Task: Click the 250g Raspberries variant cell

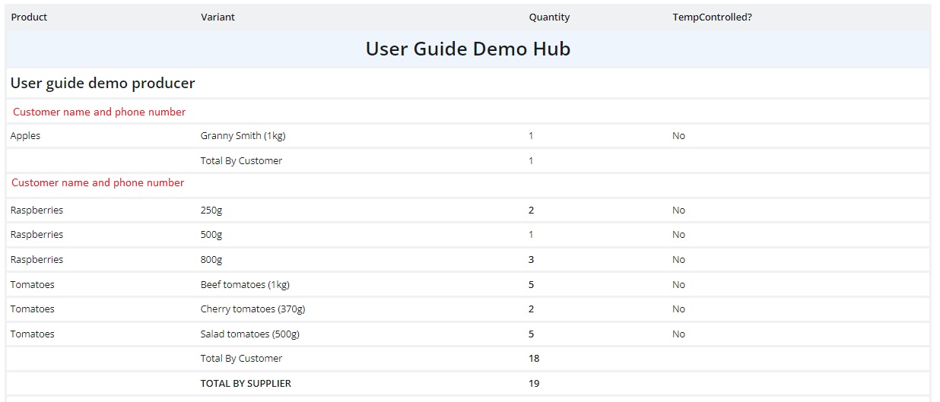Action: [211, 210]
